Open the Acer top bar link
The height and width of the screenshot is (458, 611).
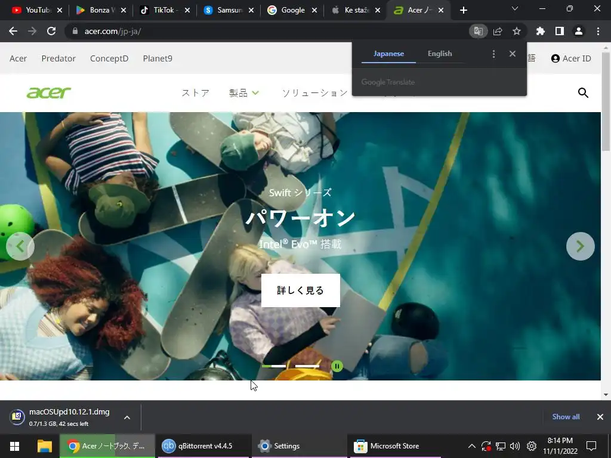pyautogui.click(x=18, y=58)
